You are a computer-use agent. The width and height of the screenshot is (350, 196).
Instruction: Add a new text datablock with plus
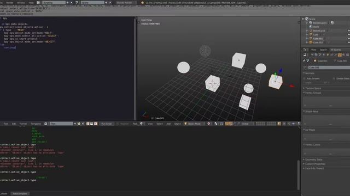[75, 124]
